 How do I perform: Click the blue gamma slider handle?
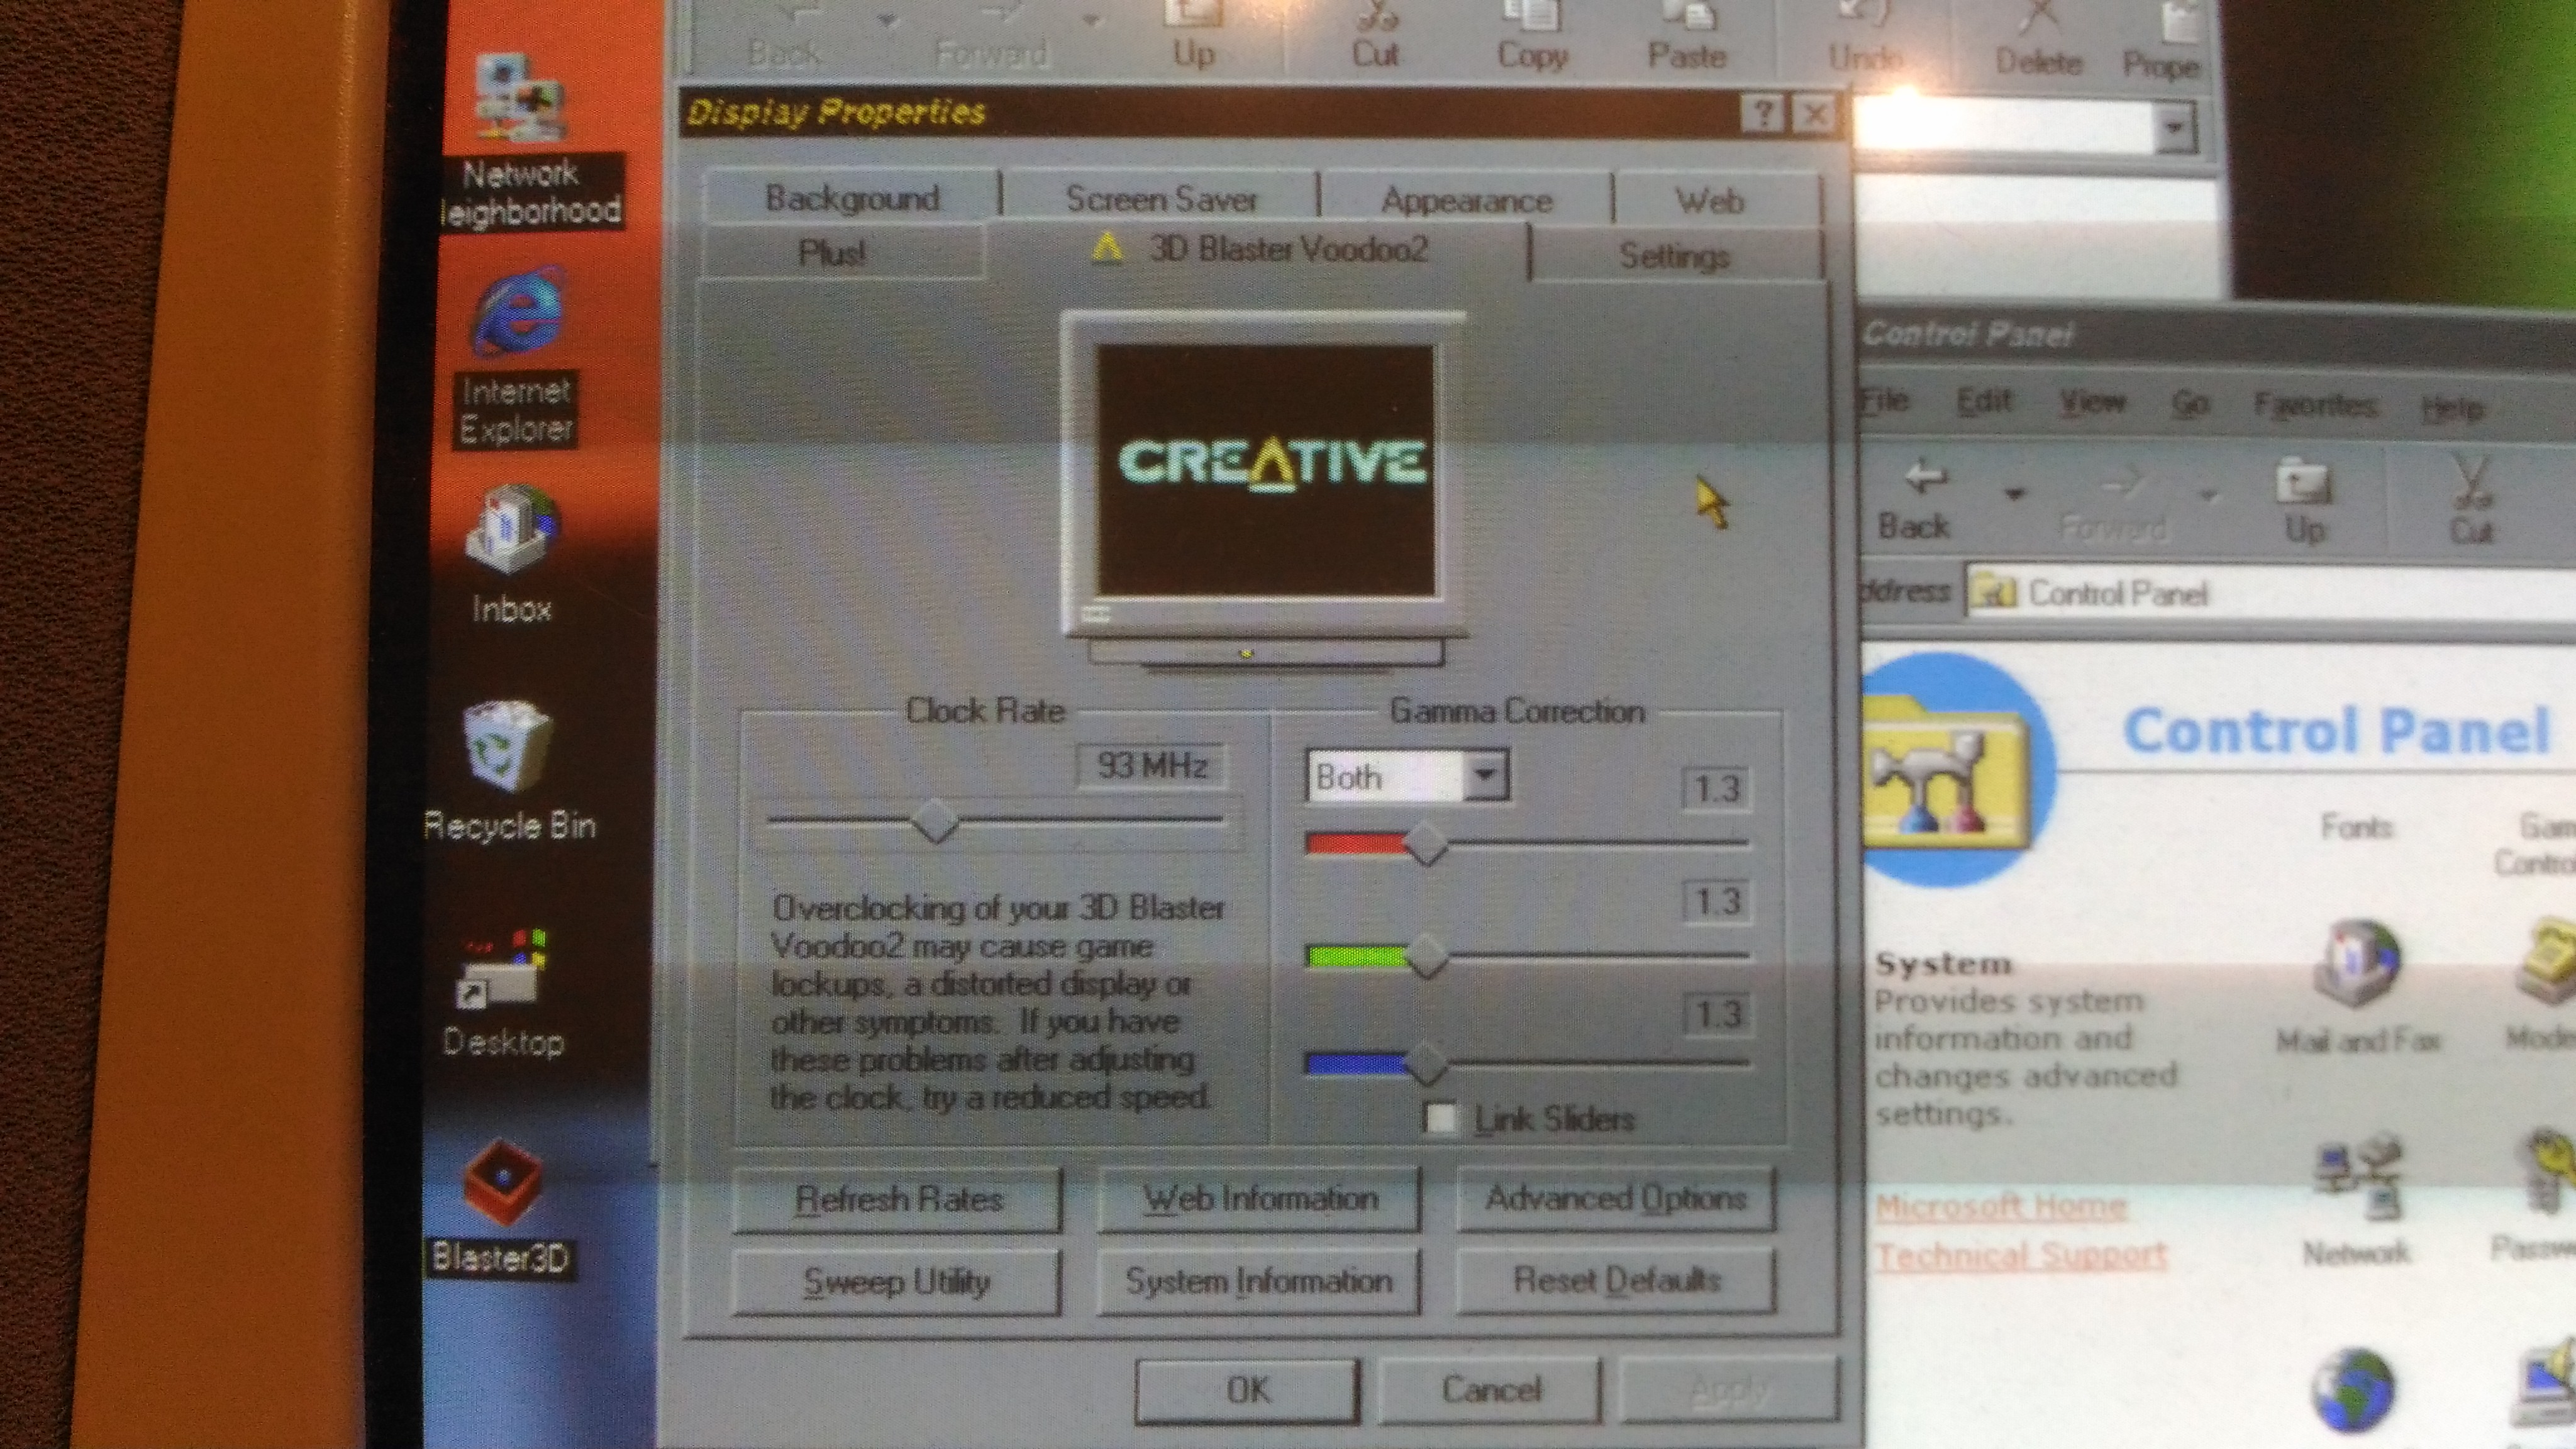tap(1427, 1064)
